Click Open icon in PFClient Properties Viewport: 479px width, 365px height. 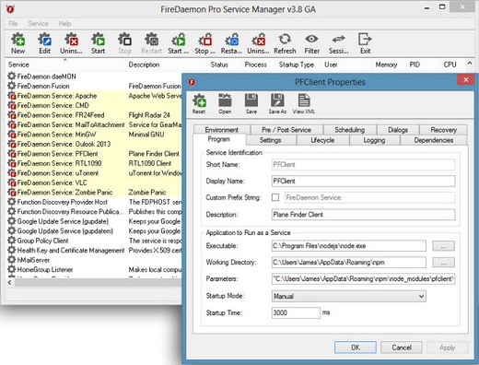[x=225, y=104]
